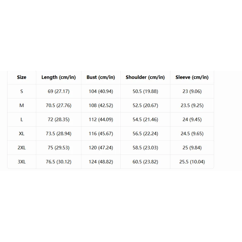The width and height of the screenshot is (242, 242).
Task: Click the 24.5 (9.65) sleeve cell
Action: [x=192, y=133]
